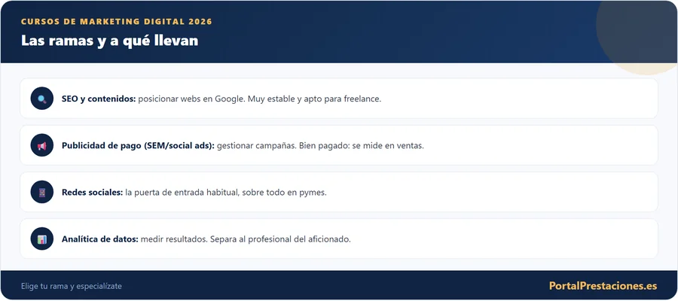Click the bar chart Analítica icon
678x301 pixels.
42,239
